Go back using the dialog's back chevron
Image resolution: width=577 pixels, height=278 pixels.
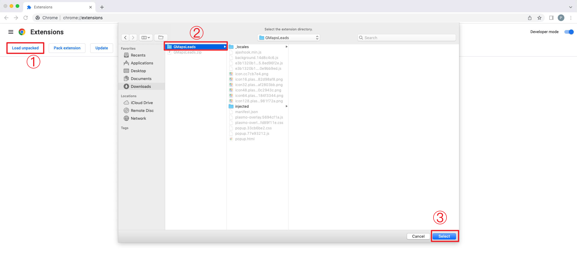pyautogui.click(x=125, y=38)
